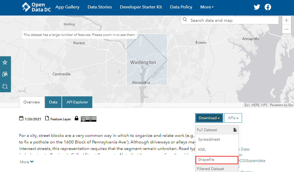Toggle the Download dropdown button
294x172 pixels.
[x=209, y=118]
